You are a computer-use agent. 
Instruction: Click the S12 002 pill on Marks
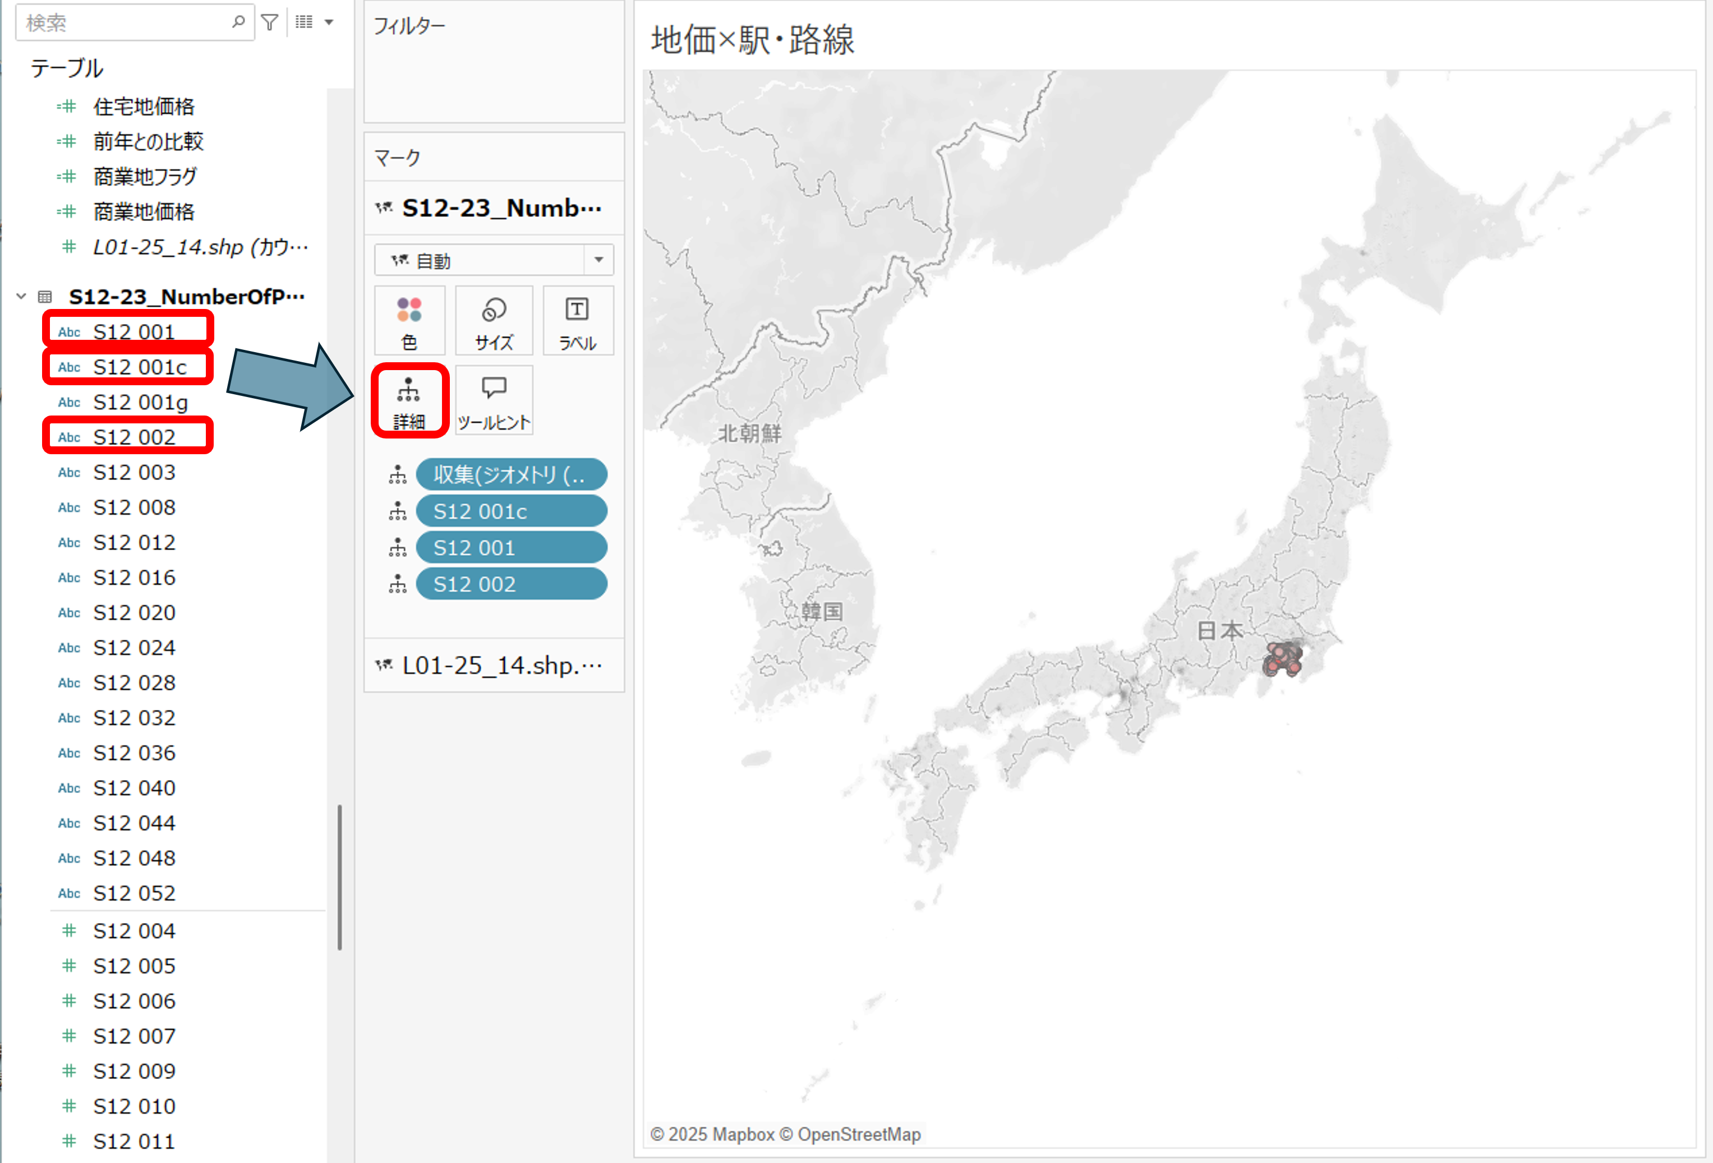[512, 584]
